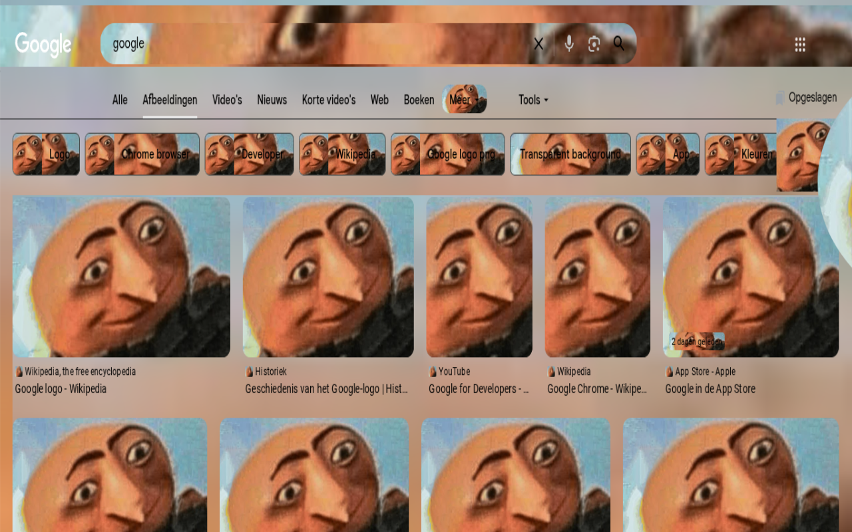Select the Developer filter chip
The height and width of the screenshot is (532, 852).
click(x=249, y=154)
